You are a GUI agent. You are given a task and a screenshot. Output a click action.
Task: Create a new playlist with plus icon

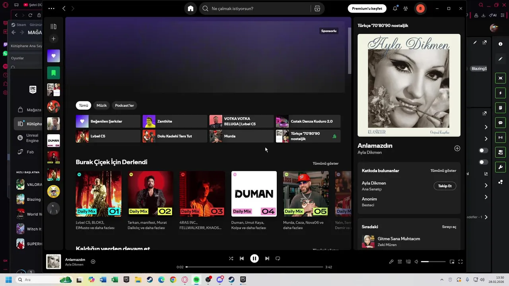(53, 39)
